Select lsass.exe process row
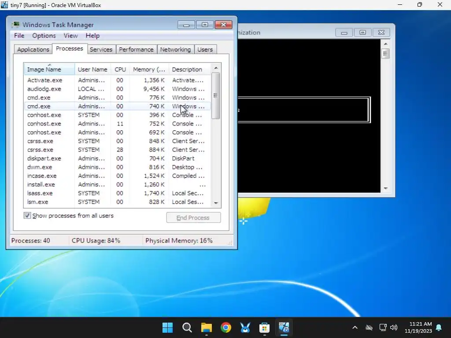 (x=117, y=193)
